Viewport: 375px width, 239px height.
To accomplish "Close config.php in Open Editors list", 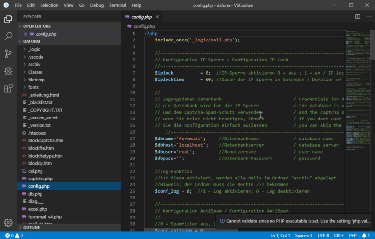I will pyautogui.click(x=25, y=34).
